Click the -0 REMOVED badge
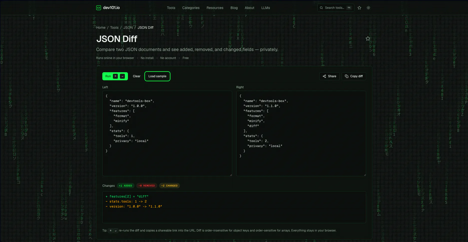The height and width of the screenshot is (242, 468). tap(147, 186)
